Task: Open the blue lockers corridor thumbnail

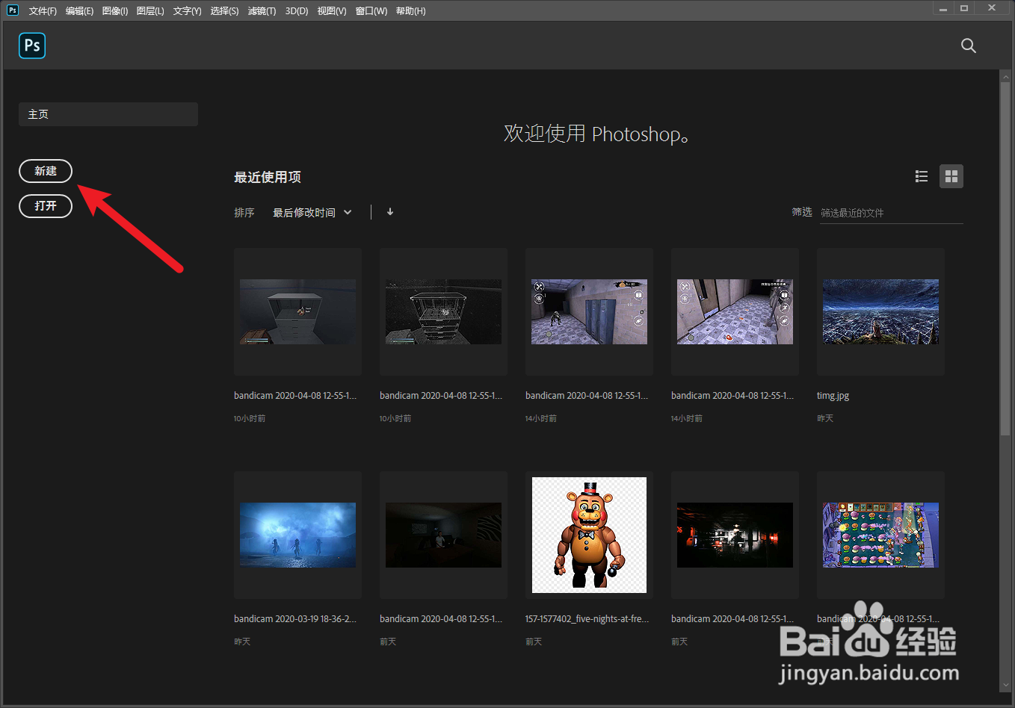Action: (589, 311)
